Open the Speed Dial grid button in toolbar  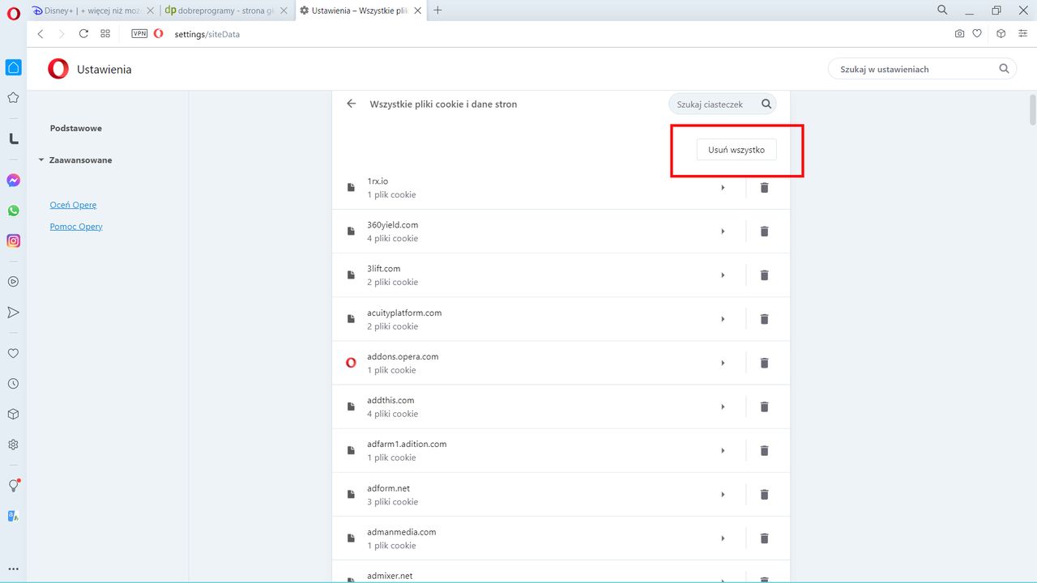coord(105,34)
